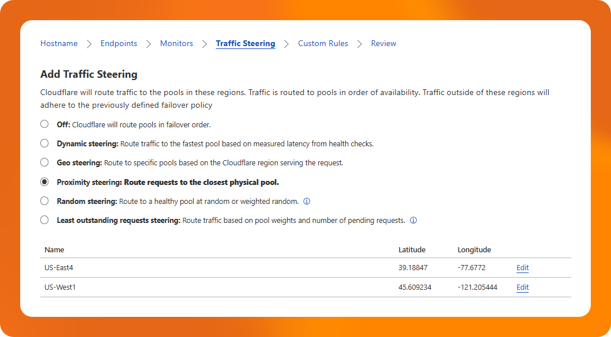
Task: Open info icon beside Random steering
Action: 307,202
